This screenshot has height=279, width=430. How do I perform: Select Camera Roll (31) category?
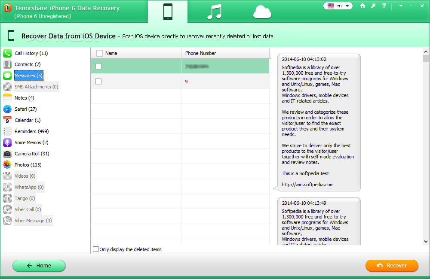(32, 154)
